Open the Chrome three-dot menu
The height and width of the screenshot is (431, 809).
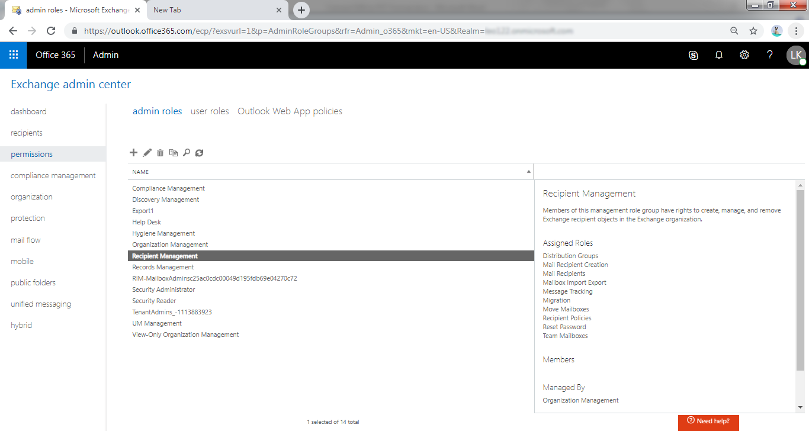pos(796,31)
